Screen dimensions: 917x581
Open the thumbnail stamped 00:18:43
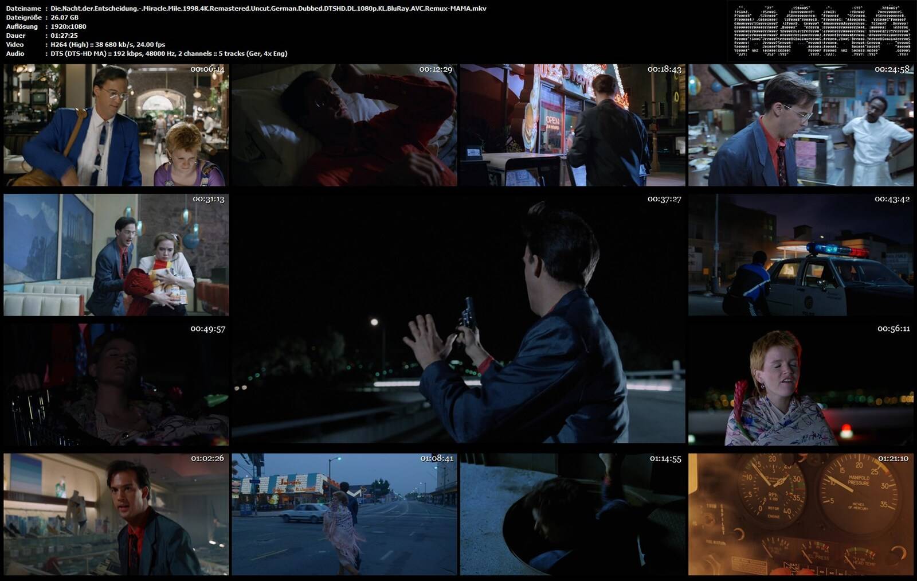point(573,125)
